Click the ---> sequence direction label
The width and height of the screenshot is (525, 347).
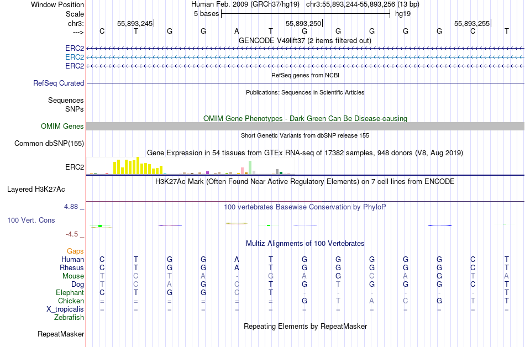(78, 32)
